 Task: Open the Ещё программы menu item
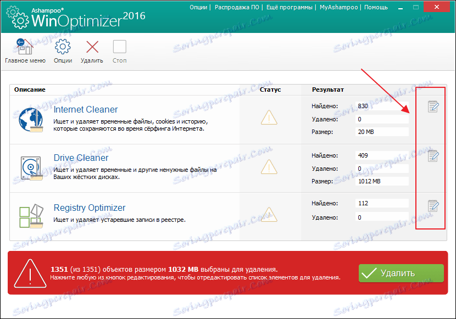coord(290,7)
